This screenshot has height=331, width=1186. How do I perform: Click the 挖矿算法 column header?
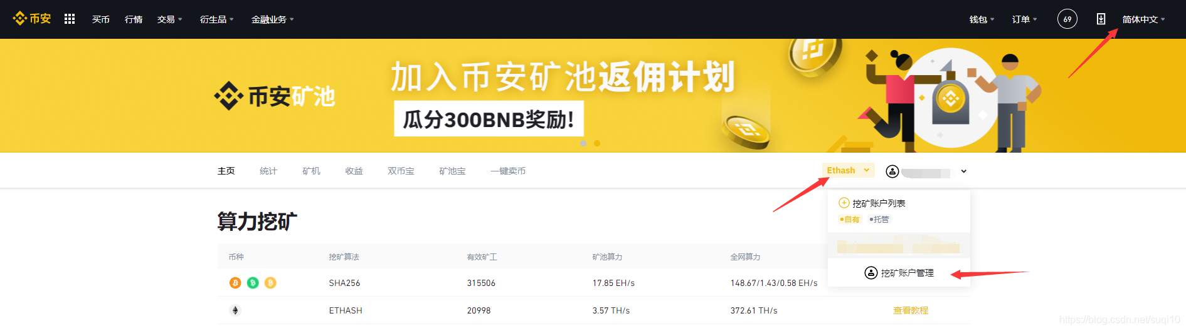[x=344, y=257]
